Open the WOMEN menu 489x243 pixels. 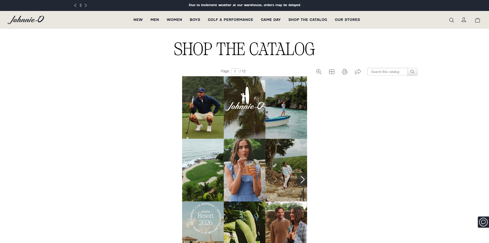click(x=174, y=20)
